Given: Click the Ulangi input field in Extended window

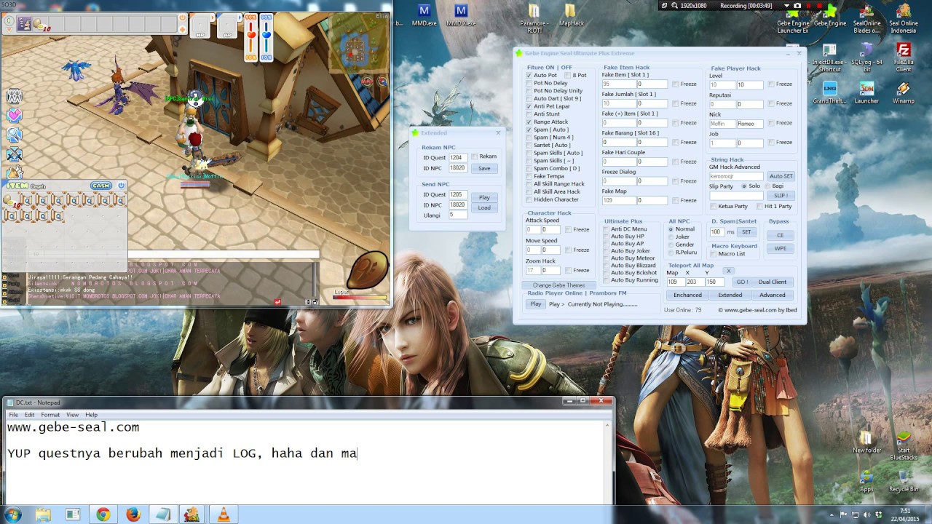Looking at the screenshot, I should pos(458,215).
